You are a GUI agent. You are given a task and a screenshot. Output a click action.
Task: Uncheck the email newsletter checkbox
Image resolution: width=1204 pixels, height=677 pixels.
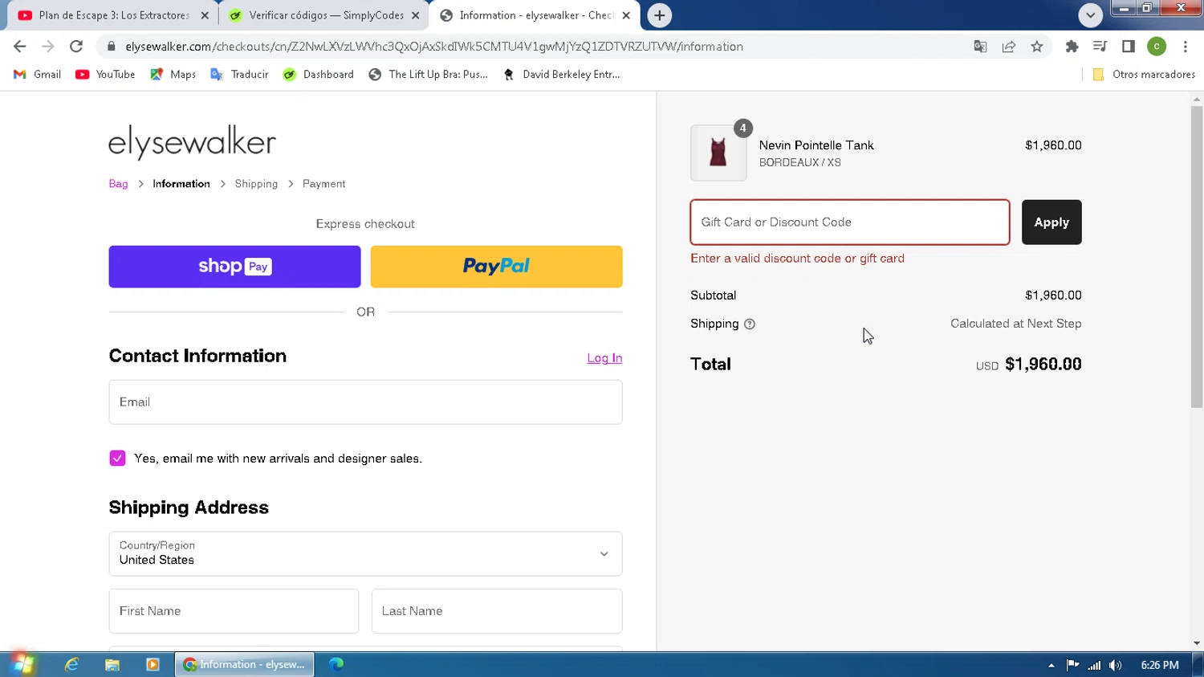click(x=117, y=459)
